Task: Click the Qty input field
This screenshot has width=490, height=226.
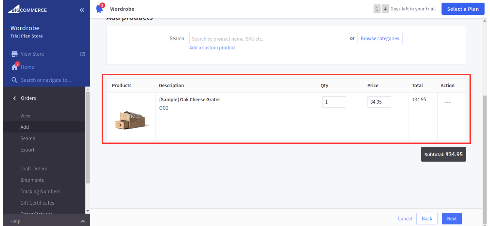Action: (x=334, y=102)
